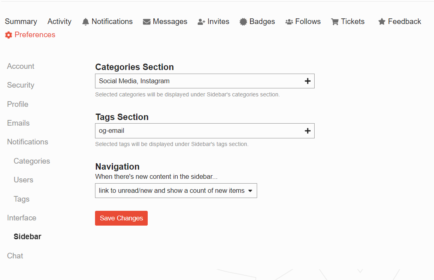Click the user-plus icon beside Invites
Image resolution: width=434 pixels, height=280 pixels.
[201, 22]
